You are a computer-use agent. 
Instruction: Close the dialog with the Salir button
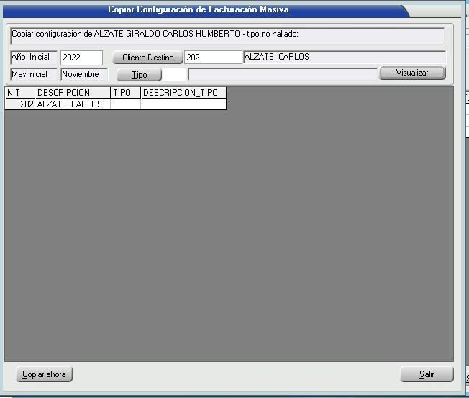click(x=427, y=374)
